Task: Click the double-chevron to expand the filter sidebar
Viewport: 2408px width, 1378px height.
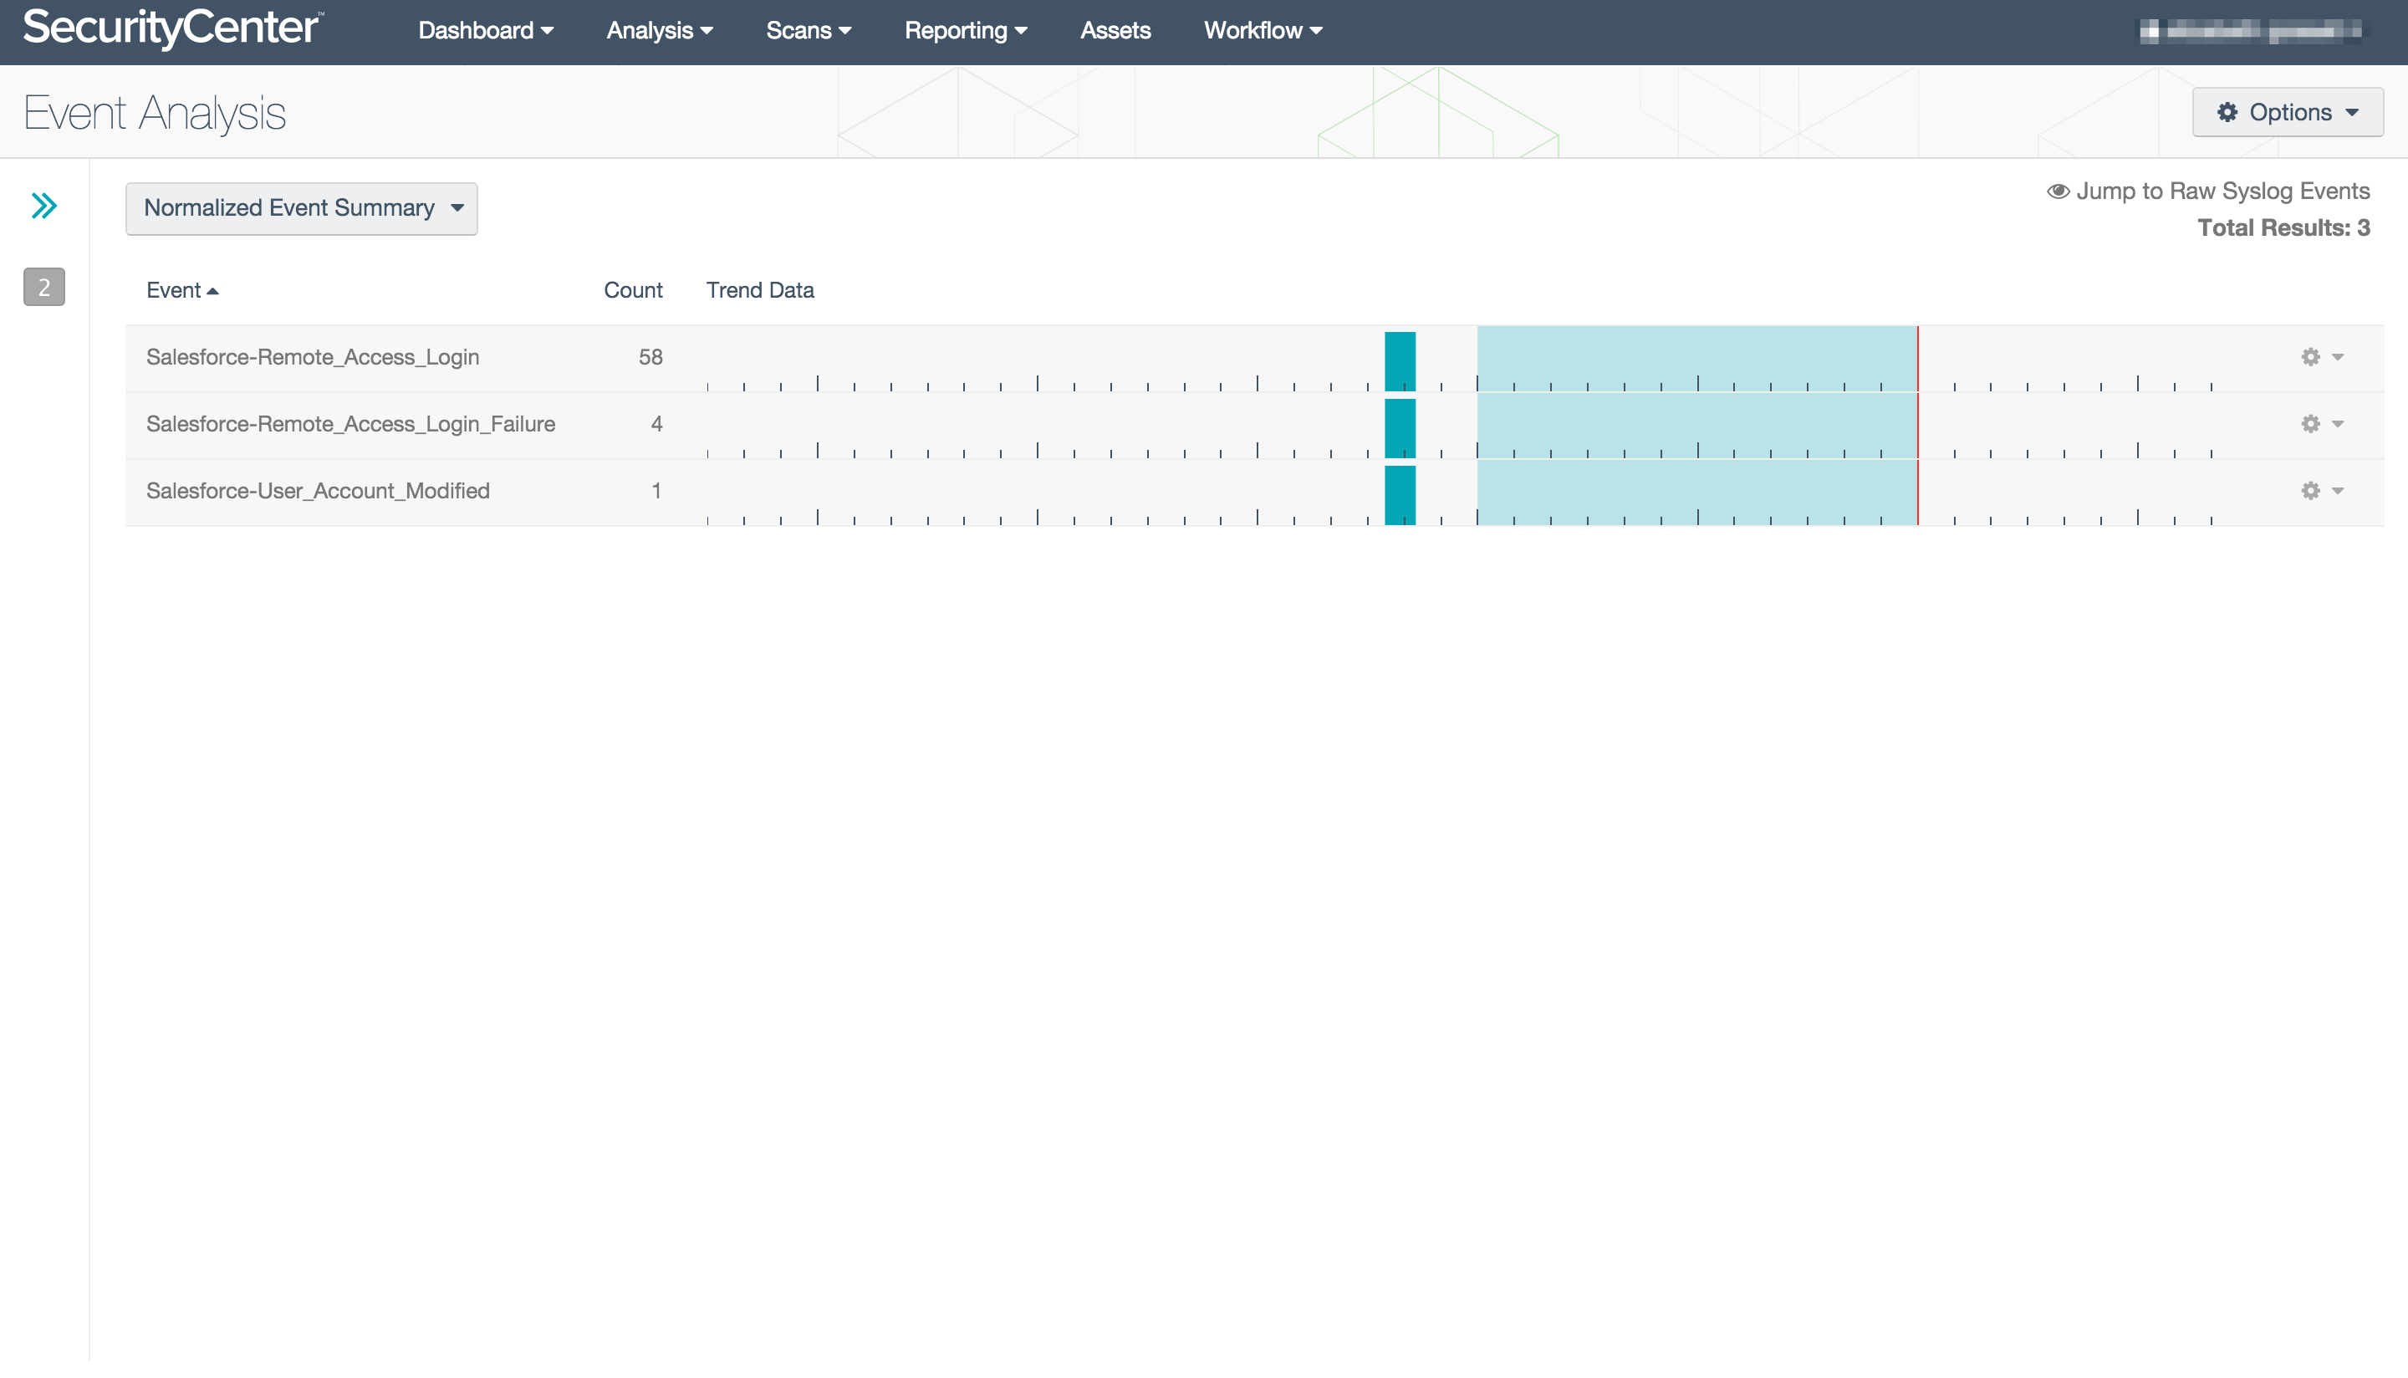Action: [43, 206]
